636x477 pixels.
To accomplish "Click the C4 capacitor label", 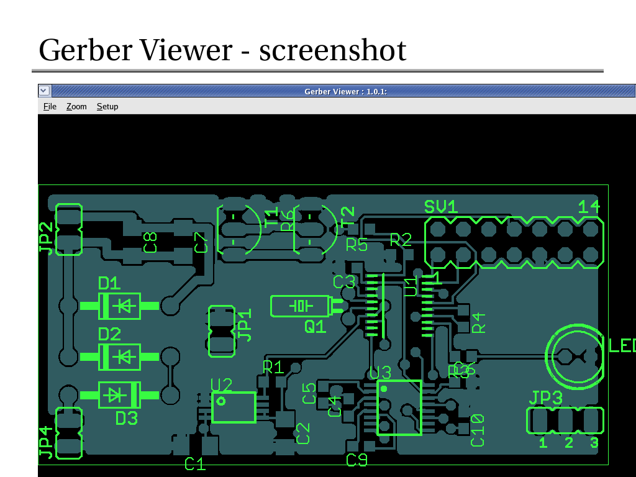I will tap(335, 407).
